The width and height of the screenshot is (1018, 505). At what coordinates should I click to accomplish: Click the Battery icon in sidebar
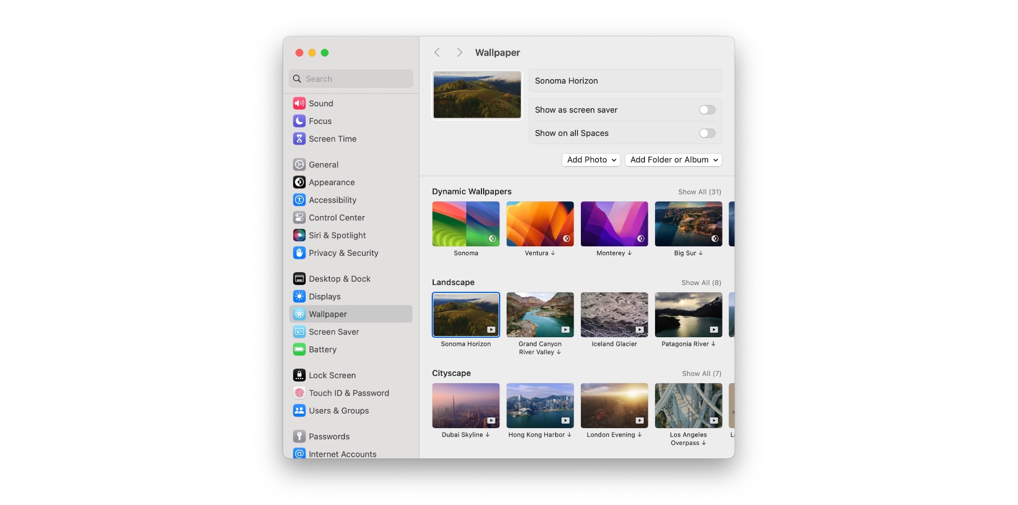pyautogui.click(x=299, y=350)
